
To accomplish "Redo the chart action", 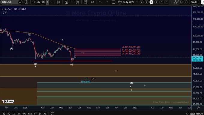I will click(107, 2).
